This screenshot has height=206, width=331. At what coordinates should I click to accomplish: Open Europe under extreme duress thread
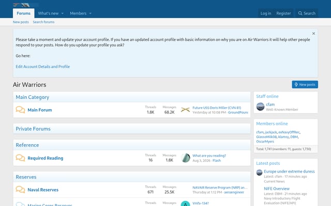pos(289,171)
